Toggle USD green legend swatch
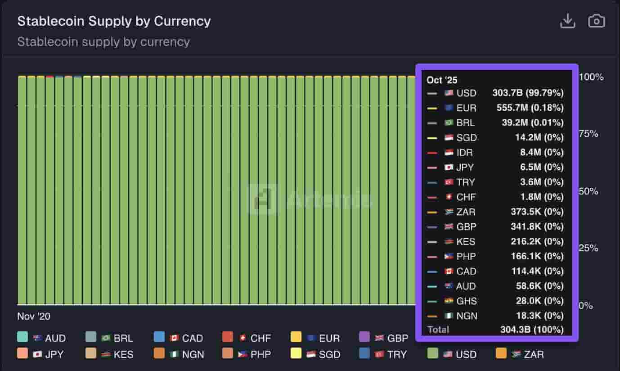Image resolution: width=620 pixels, height=371 pixels. pos(433,353)
